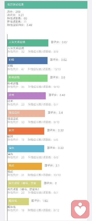Select the 偏执 light blue bar

(26, 148)
